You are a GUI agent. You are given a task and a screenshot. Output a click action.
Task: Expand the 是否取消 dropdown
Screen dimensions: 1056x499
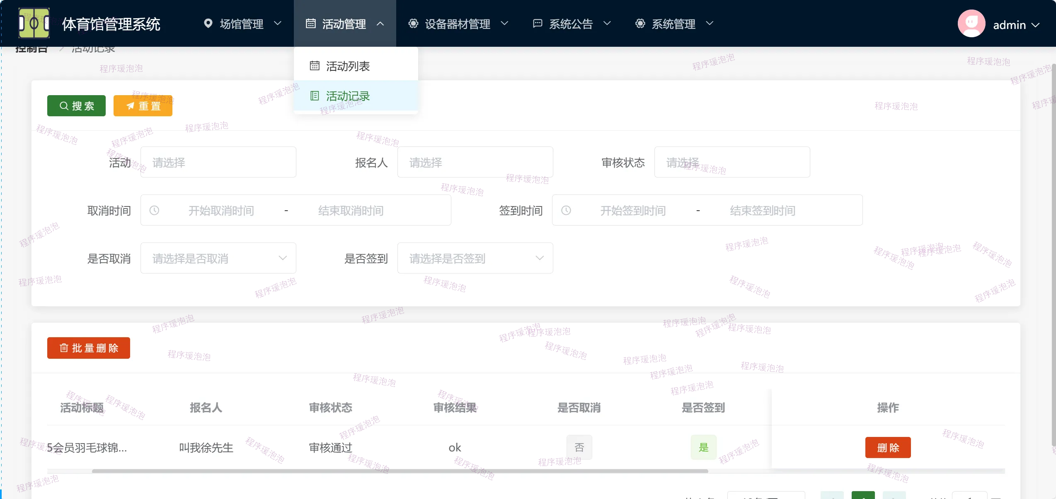[x=218, y=258]
